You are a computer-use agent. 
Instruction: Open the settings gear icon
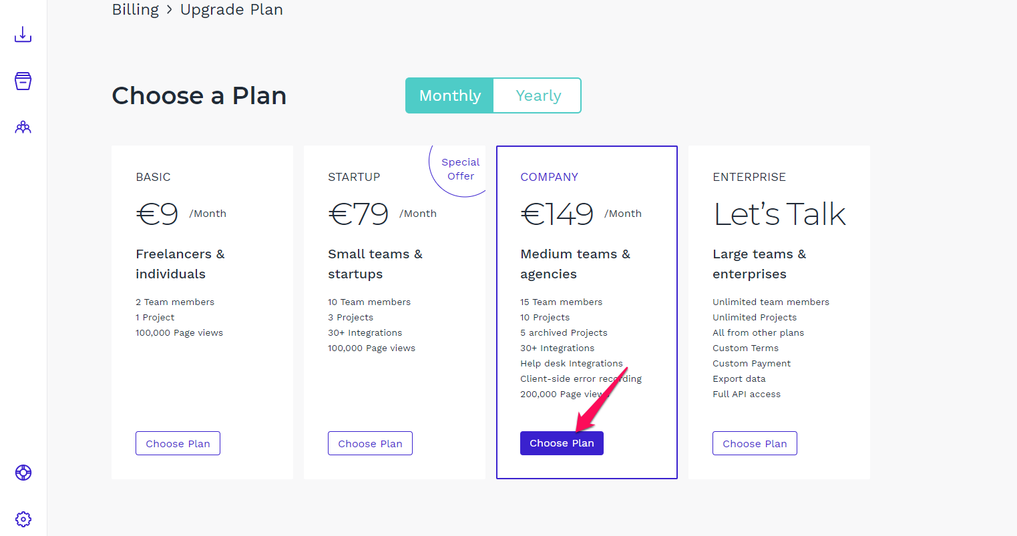(23, 519)
